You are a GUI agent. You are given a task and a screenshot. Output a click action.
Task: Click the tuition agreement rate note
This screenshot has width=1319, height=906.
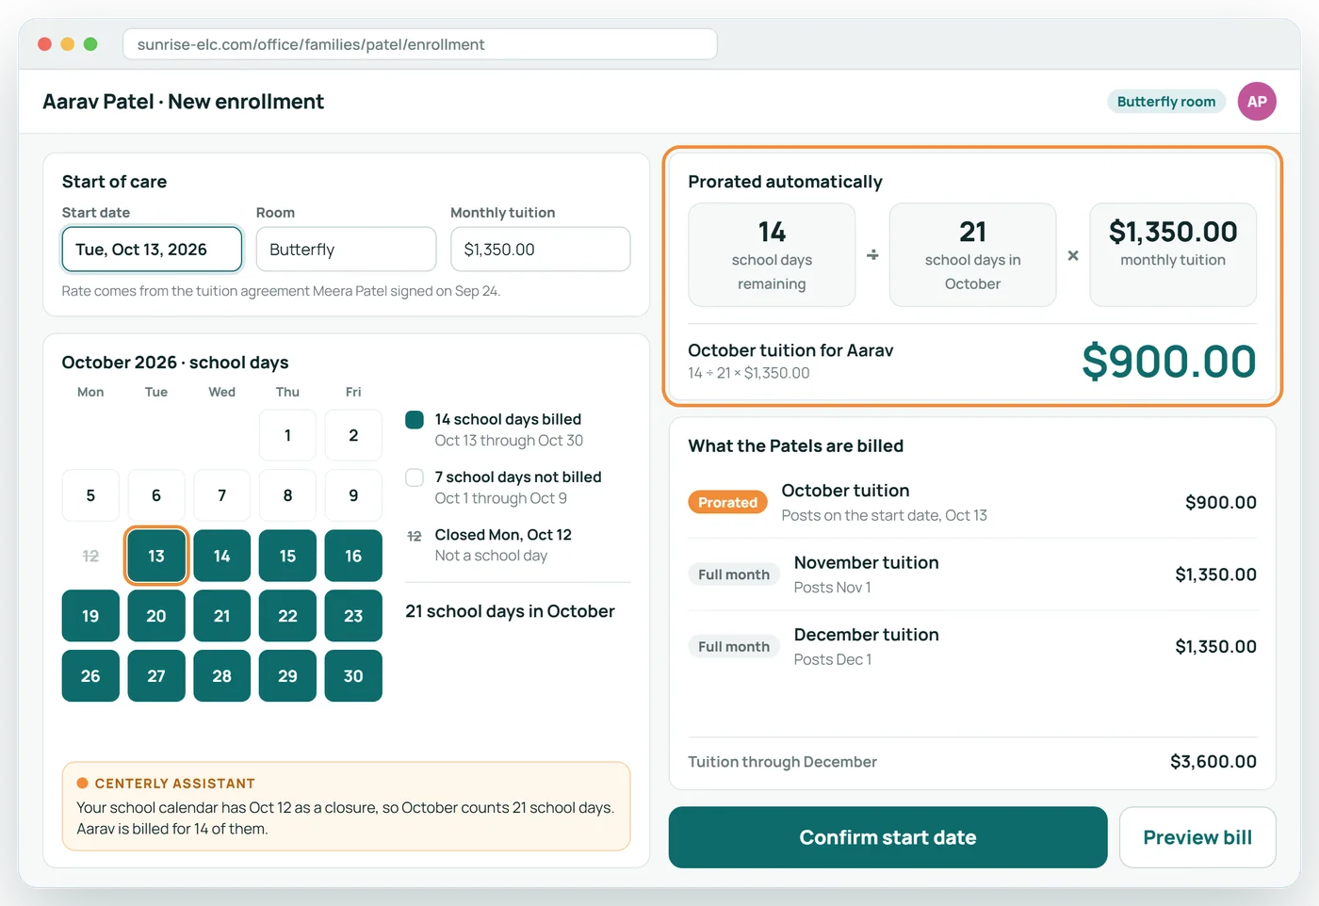281,291
